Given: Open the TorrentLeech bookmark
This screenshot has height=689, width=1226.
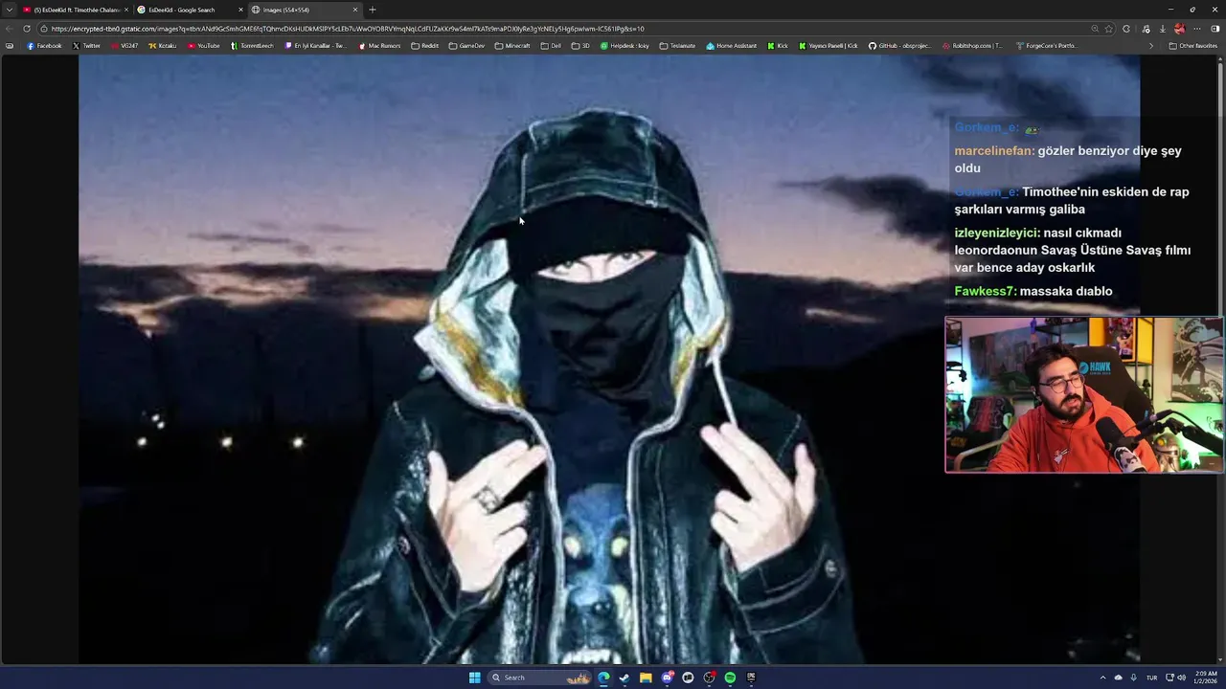Looking at the screenshot, I should (253, 46).
